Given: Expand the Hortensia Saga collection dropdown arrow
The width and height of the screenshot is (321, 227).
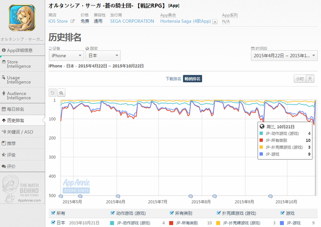Looking at the screenshot, I should [215, 22].
